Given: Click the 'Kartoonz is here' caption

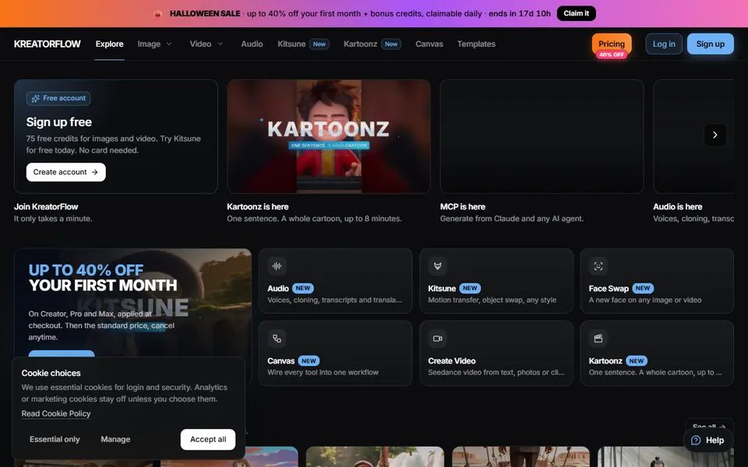Looking at the screenshot, I should tap(258, 207).
